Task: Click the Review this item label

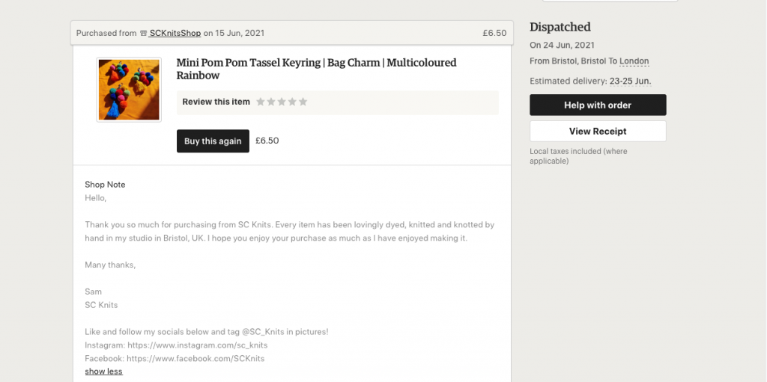Action: (216, 102)
